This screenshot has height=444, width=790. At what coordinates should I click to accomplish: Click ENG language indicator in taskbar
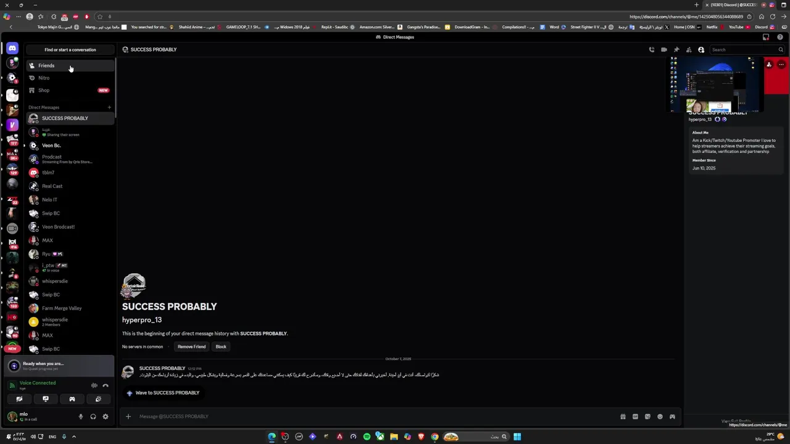[x=52, y=437]
